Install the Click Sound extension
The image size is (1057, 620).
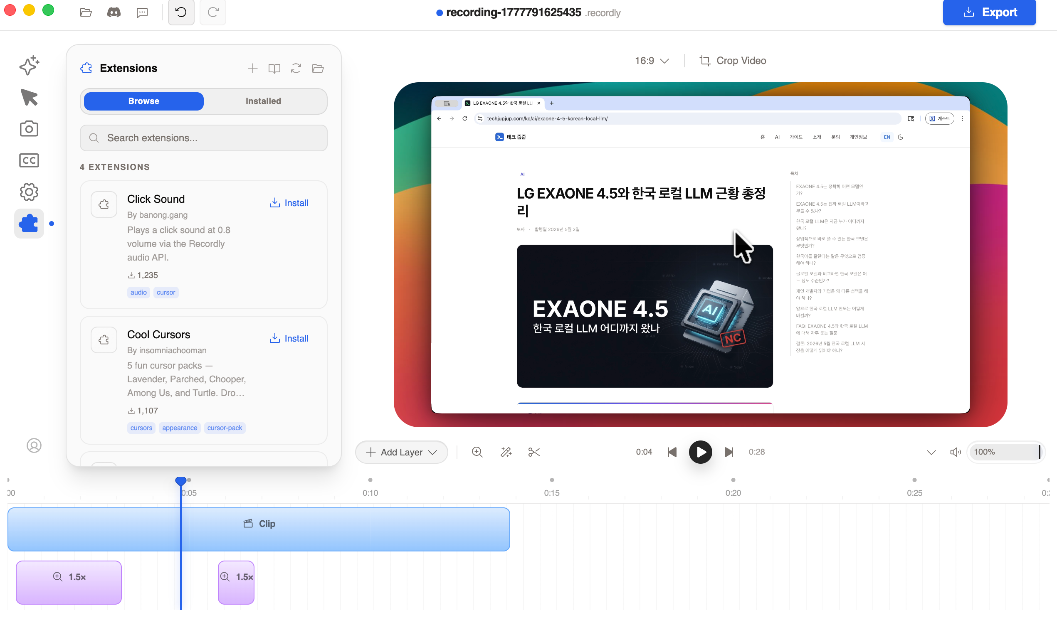click(x=289, y=203)
